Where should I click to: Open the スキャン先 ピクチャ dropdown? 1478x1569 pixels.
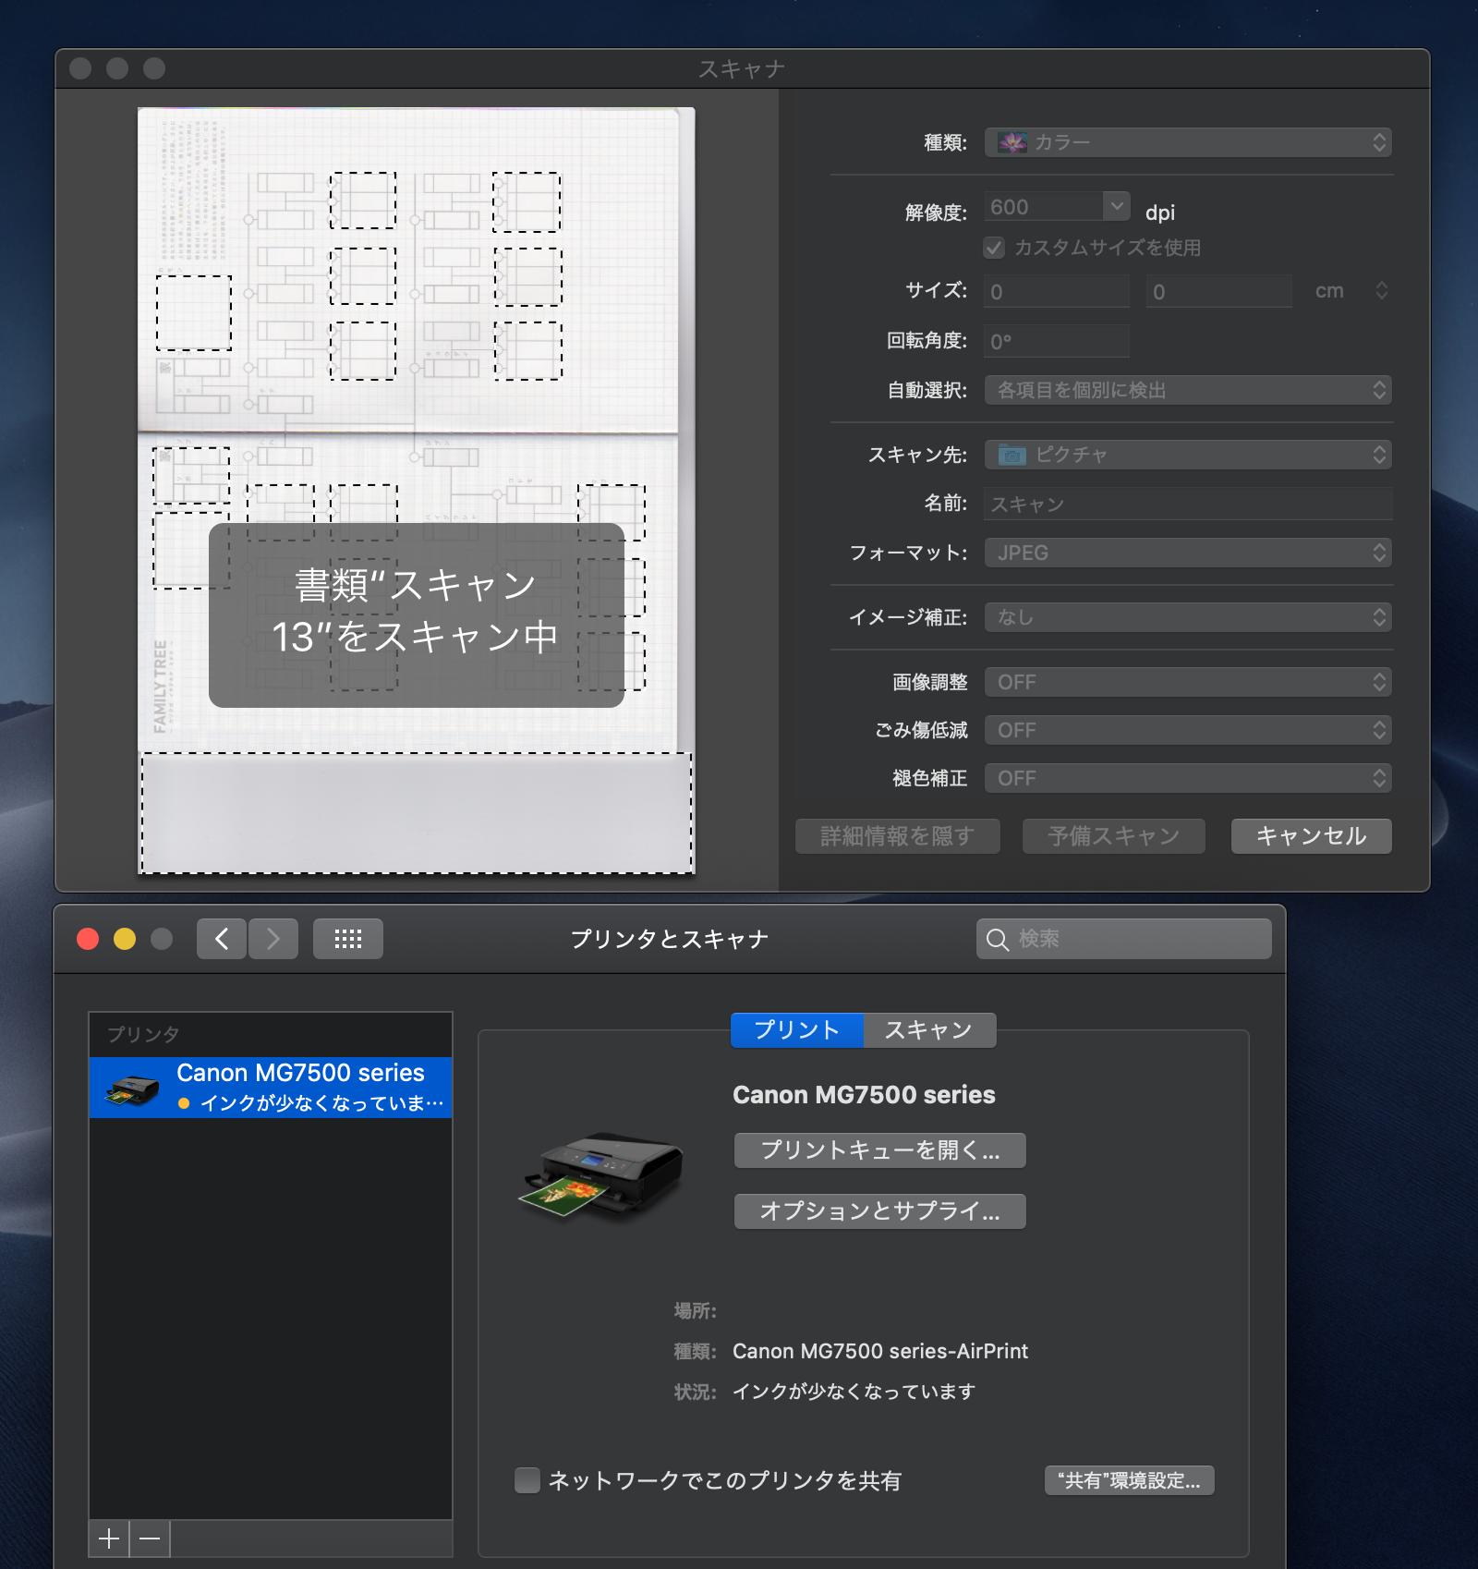point(1188,455)
